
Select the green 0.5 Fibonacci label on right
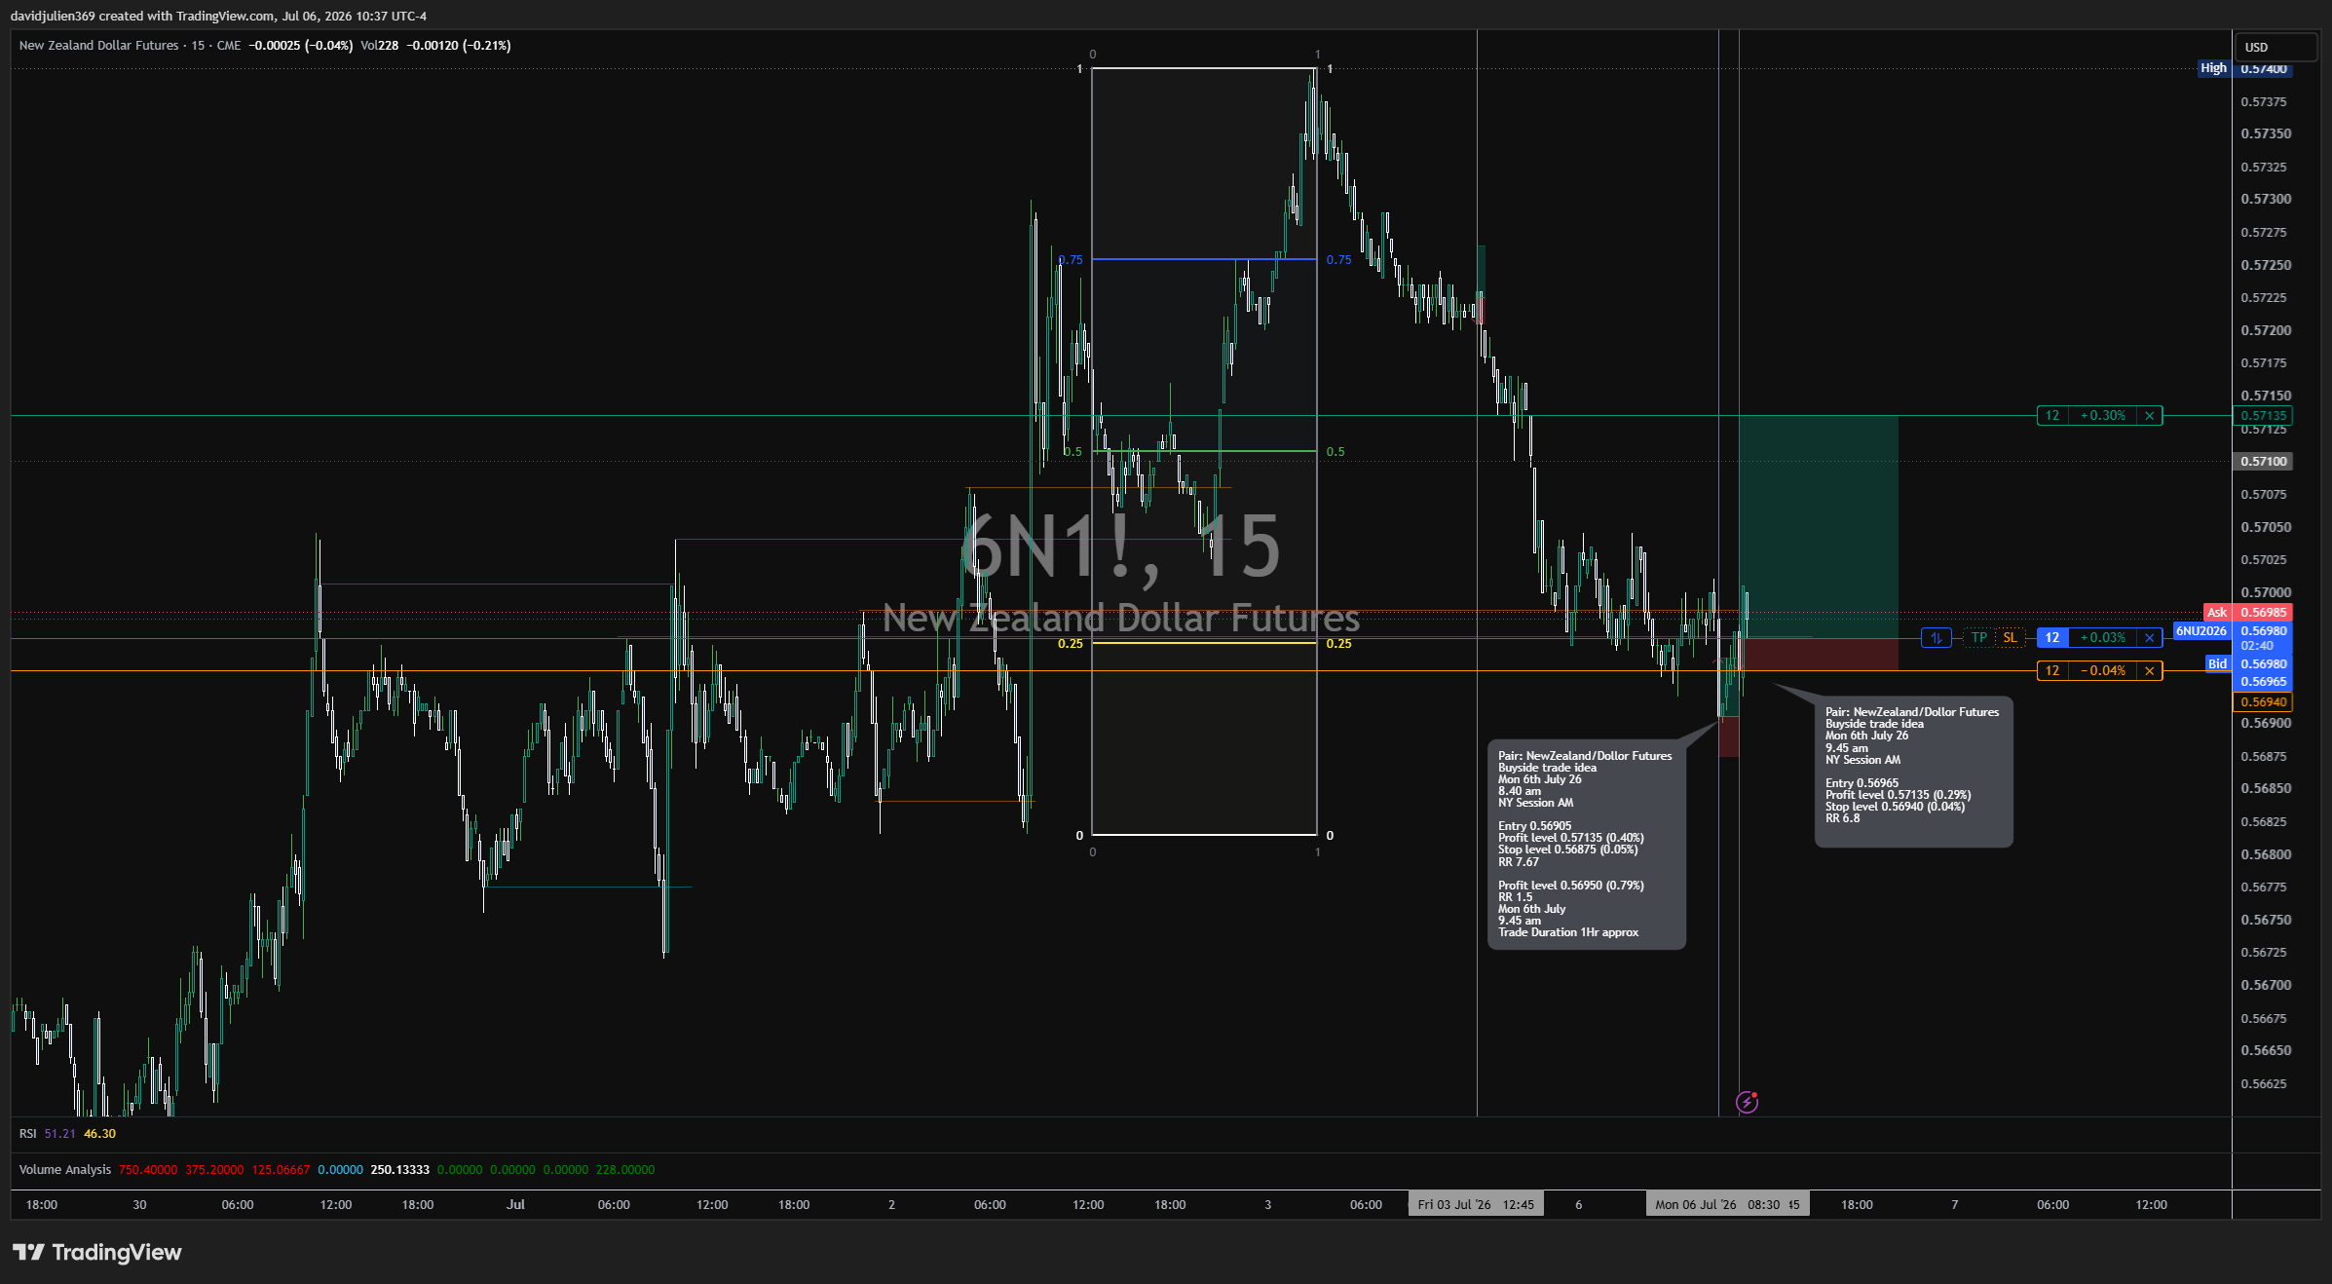1335,452
